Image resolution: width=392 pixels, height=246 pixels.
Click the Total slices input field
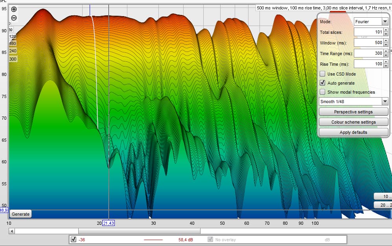point(368,32)
